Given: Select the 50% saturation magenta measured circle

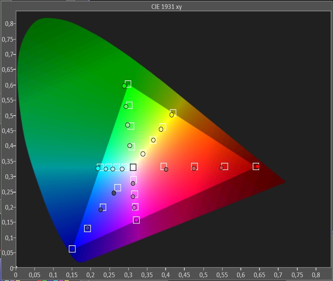Looking at the screenshot, I should point(133,196).
